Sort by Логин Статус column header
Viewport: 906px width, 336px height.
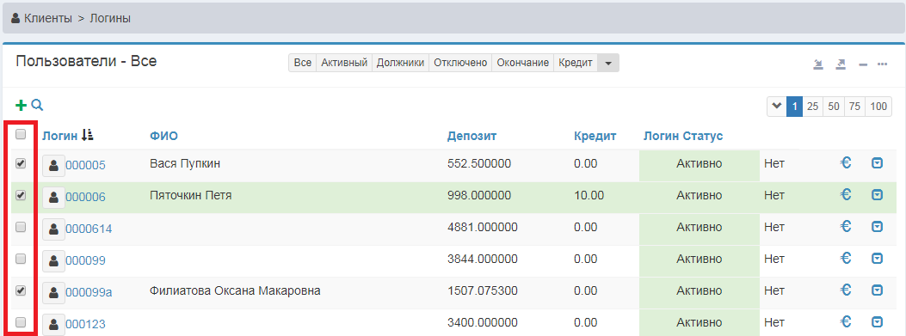683,137
